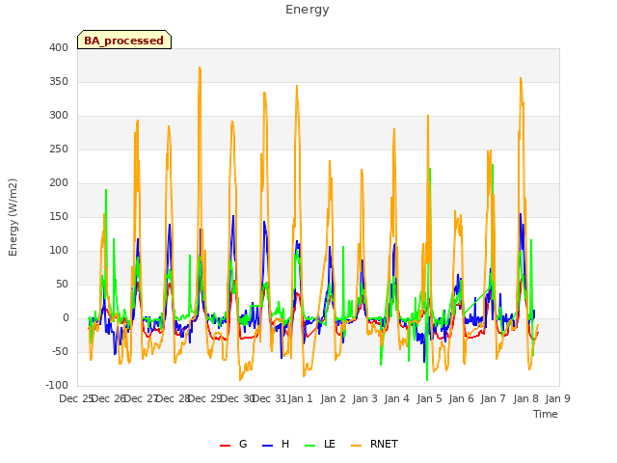Click the y-axis value 300
The width and height of the screenshot is (617, 463).
(x=59, y=116)
